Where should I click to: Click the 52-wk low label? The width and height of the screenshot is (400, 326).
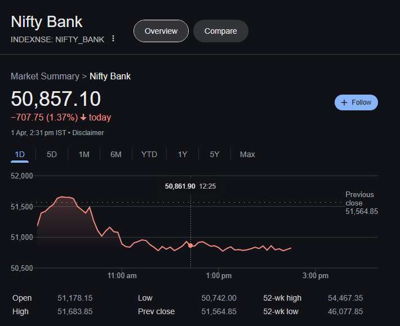[x=281, y=311]
